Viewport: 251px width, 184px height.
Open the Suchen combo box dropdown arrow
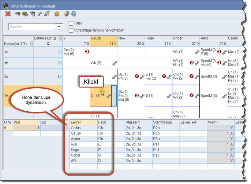tap(59, 27)
